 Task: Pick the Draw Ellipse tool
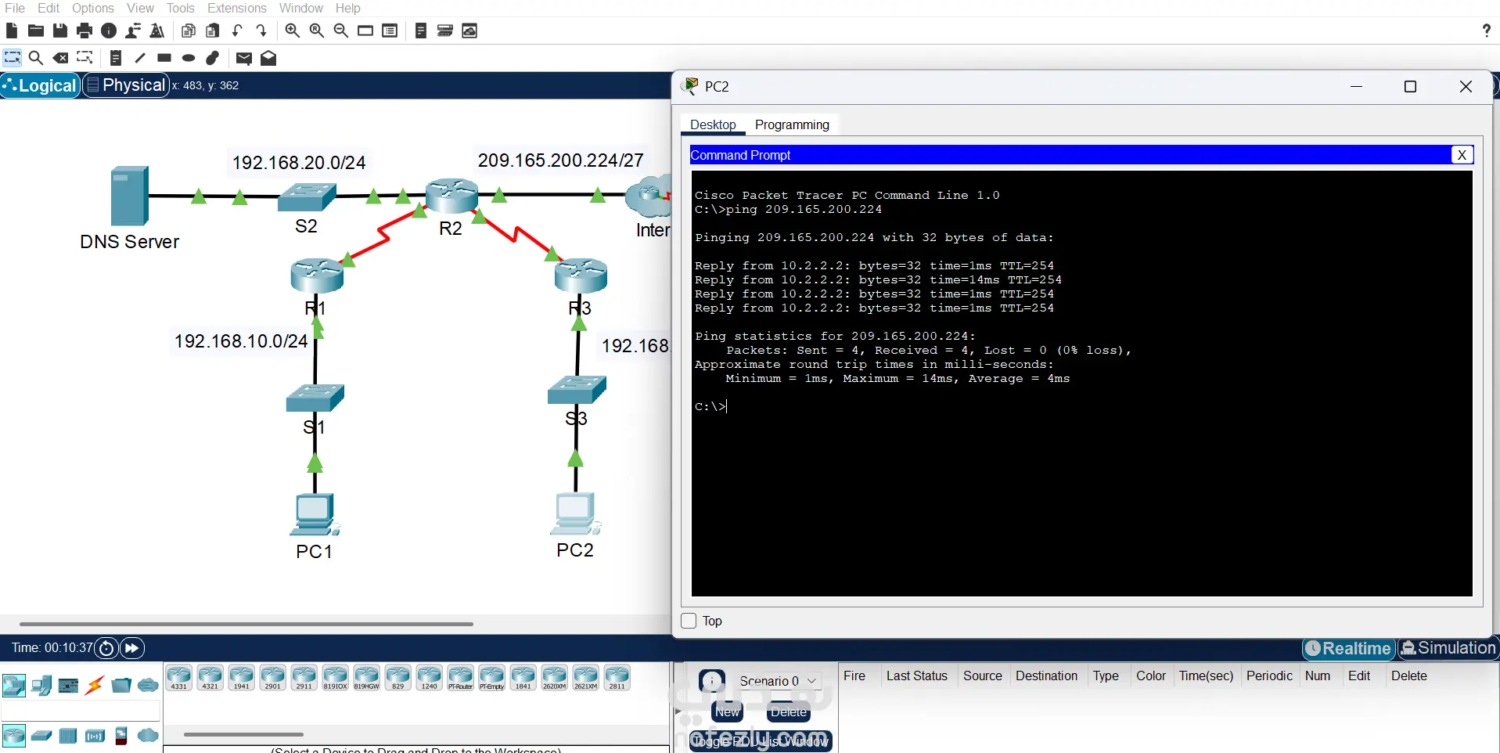pyautogui.click(x=189, y=58)
